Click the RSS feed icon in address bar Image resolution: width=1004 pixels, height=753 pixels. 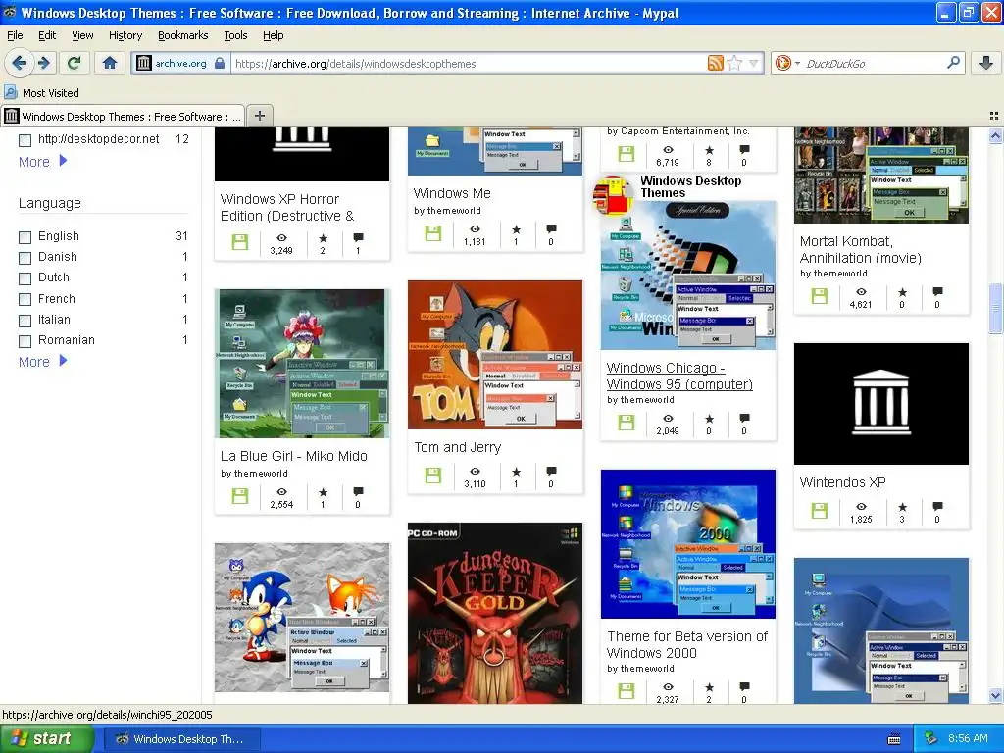(x=715, y=63)
